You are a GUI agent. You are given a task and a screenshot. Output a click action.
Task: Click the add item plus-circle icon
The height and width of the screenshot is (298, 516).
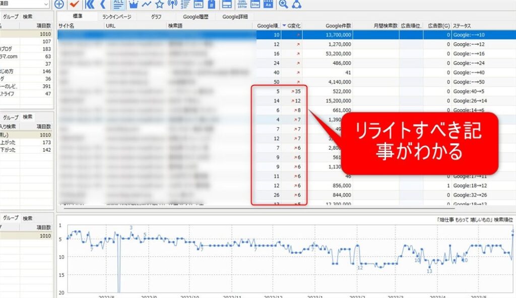coord(59,4)
